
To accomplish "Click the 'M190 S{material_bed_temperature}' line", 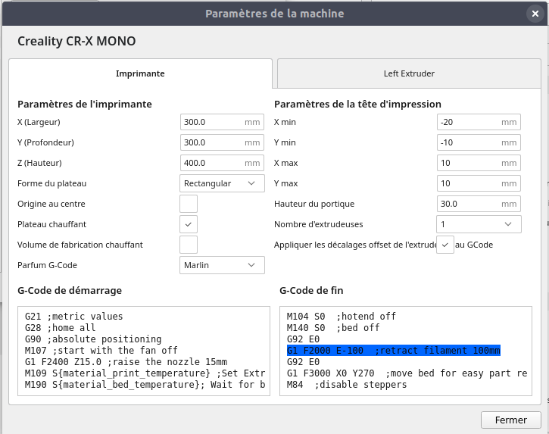I will click(145, 385).
